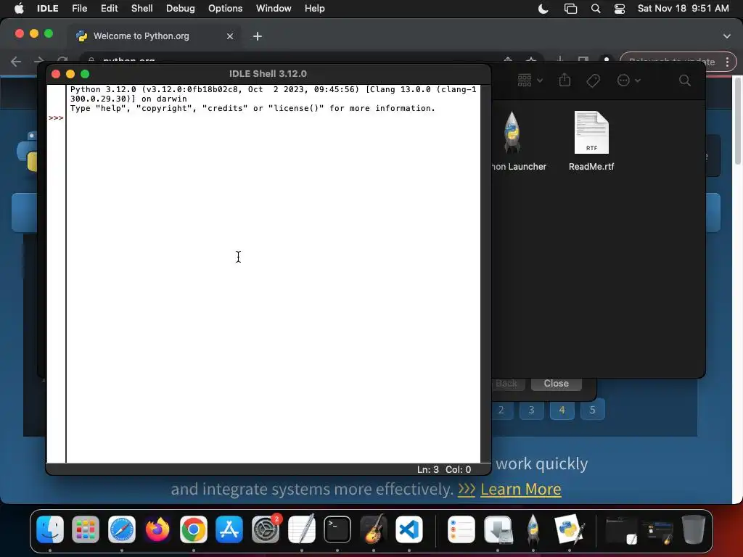Open Reminders from the Dock
743x557 pixels.
tap(461, 529)
